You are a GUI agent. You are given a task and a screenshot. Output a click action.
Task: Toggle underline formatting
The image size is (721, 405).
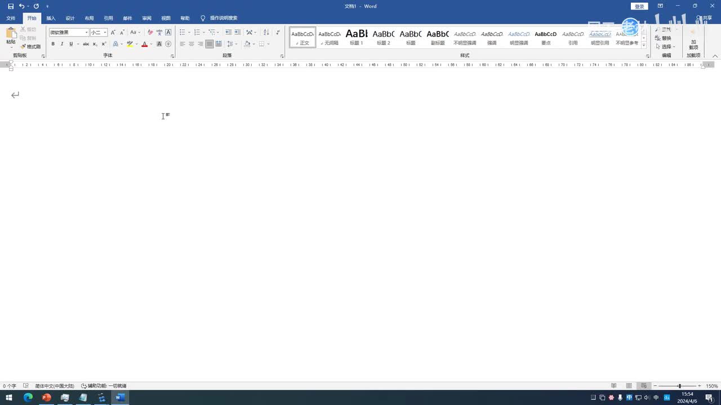(x=71, y=44)
